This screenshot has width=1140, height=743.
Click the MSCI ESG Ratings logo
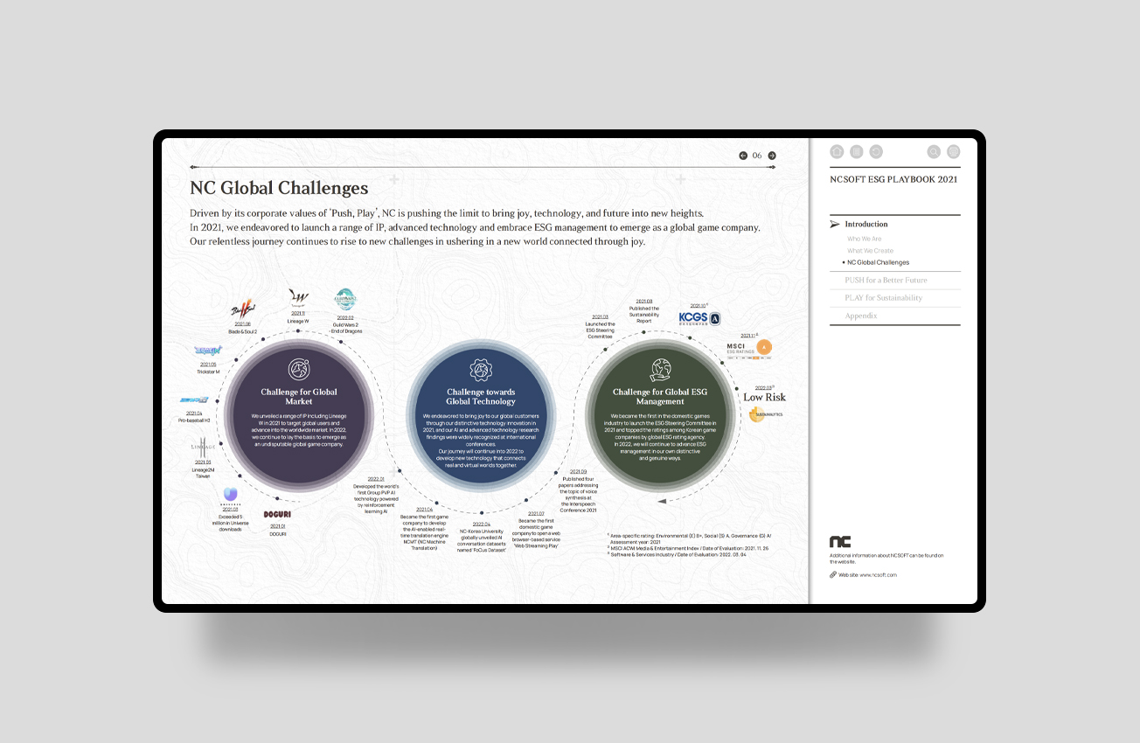[749, 349]
